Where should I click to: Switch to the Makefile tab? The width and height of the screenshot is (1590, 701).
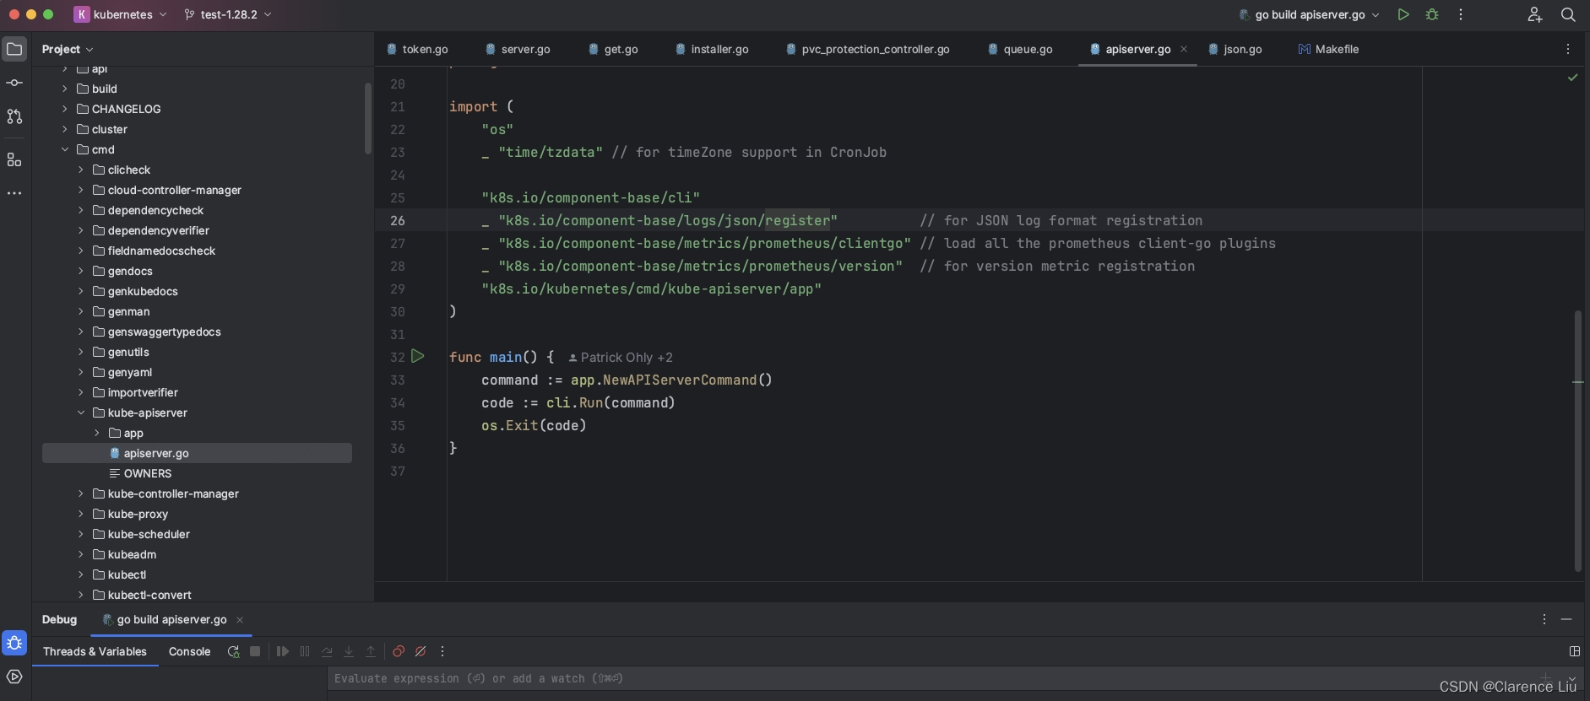point(1328,49)
